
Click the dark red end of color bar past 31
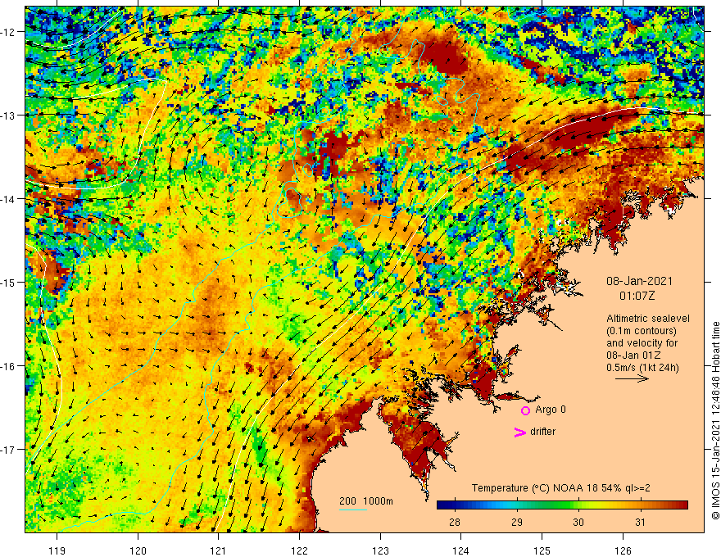point(682,505)
